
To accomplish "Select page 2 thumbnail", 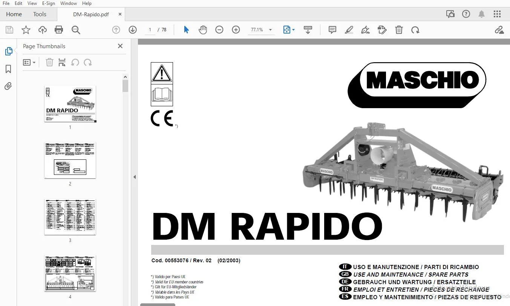I will tap(70, 160).
